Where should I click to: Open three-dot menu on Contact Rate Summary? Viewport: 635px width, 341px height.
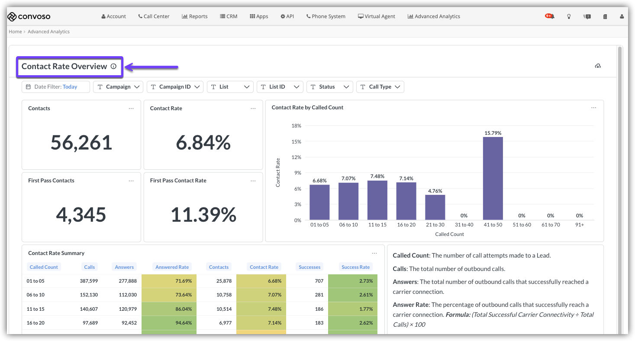[374, 253]
